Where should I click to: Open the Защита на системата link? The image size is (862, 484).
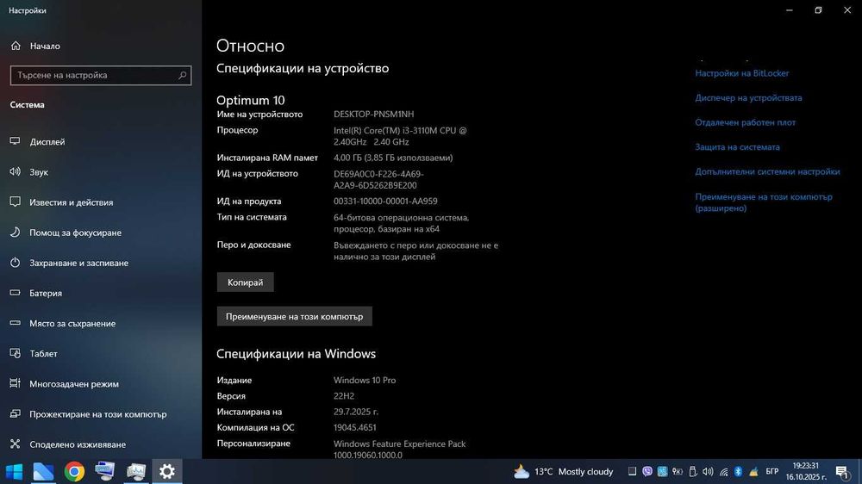pos(737,147)
